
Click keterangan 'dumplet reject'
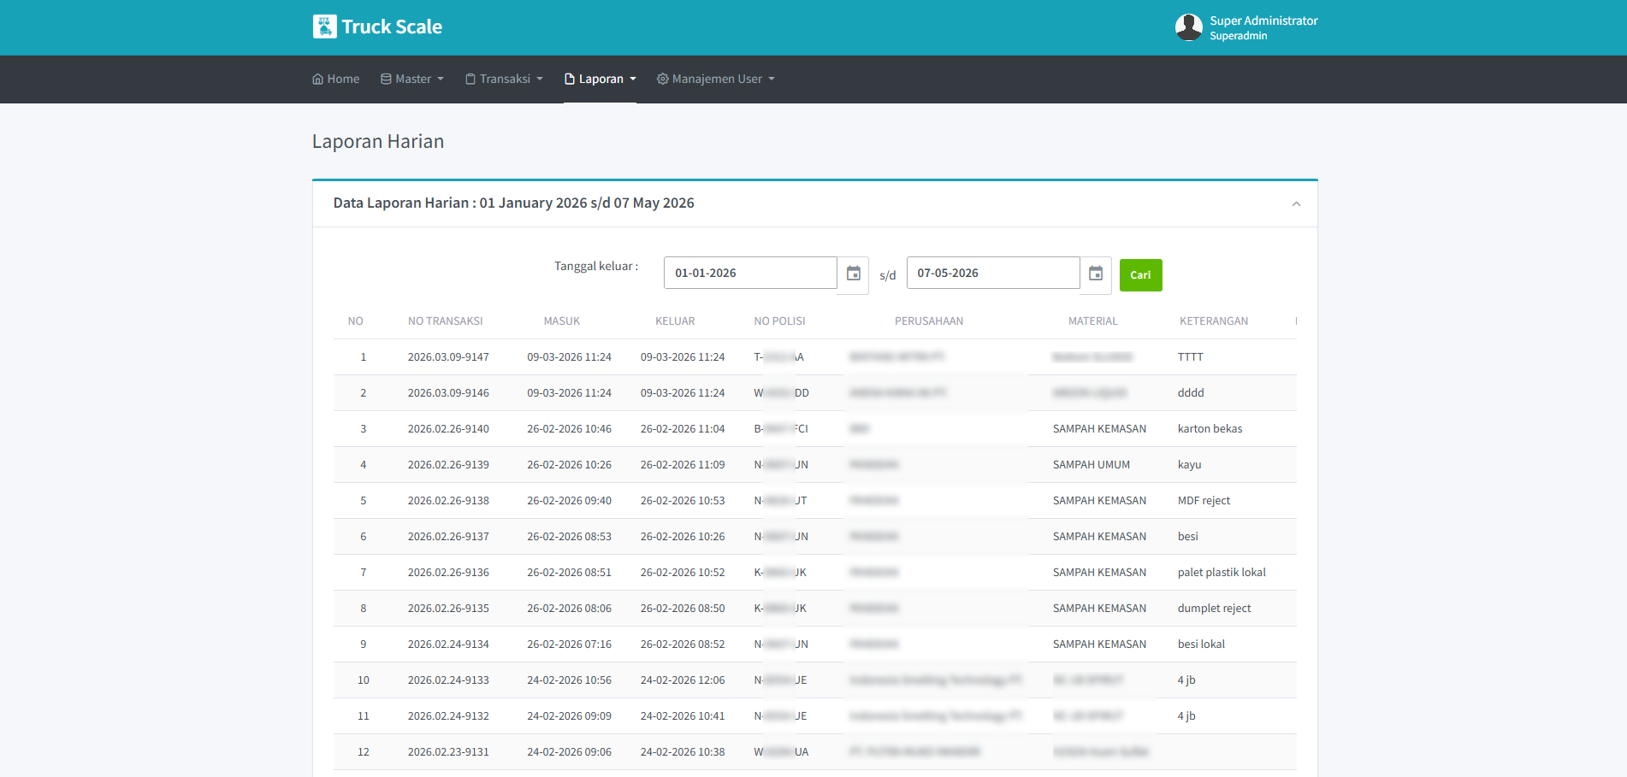[1214, 609]
